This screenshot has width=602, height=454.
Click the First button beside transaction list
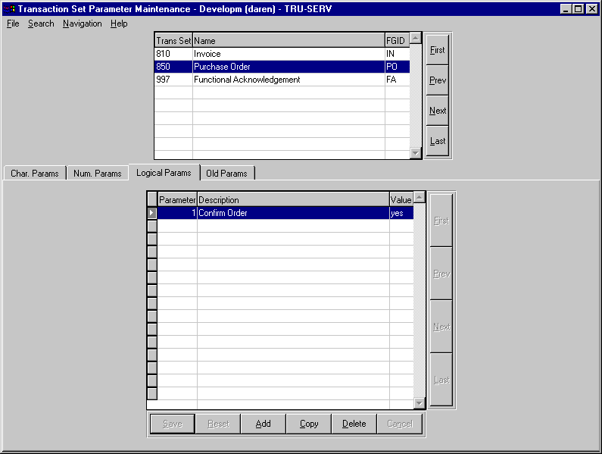pyautogui.click(x=438, y=50)
